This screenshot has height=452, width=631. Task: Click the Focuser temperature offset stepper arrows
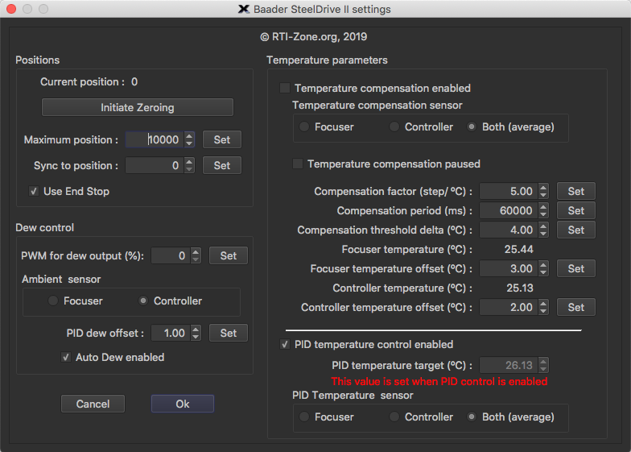543,269
